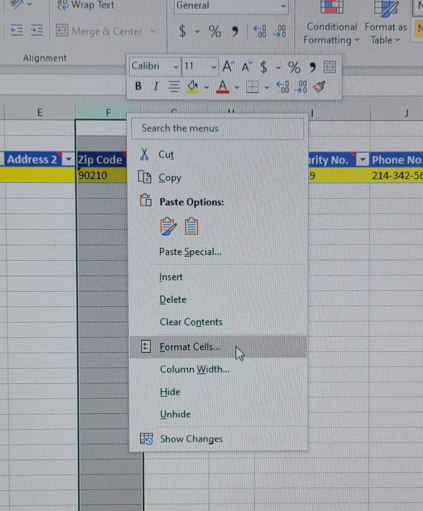Click Increase Indent ribbon icon
The image size is (423, 511).
[37, 31]
